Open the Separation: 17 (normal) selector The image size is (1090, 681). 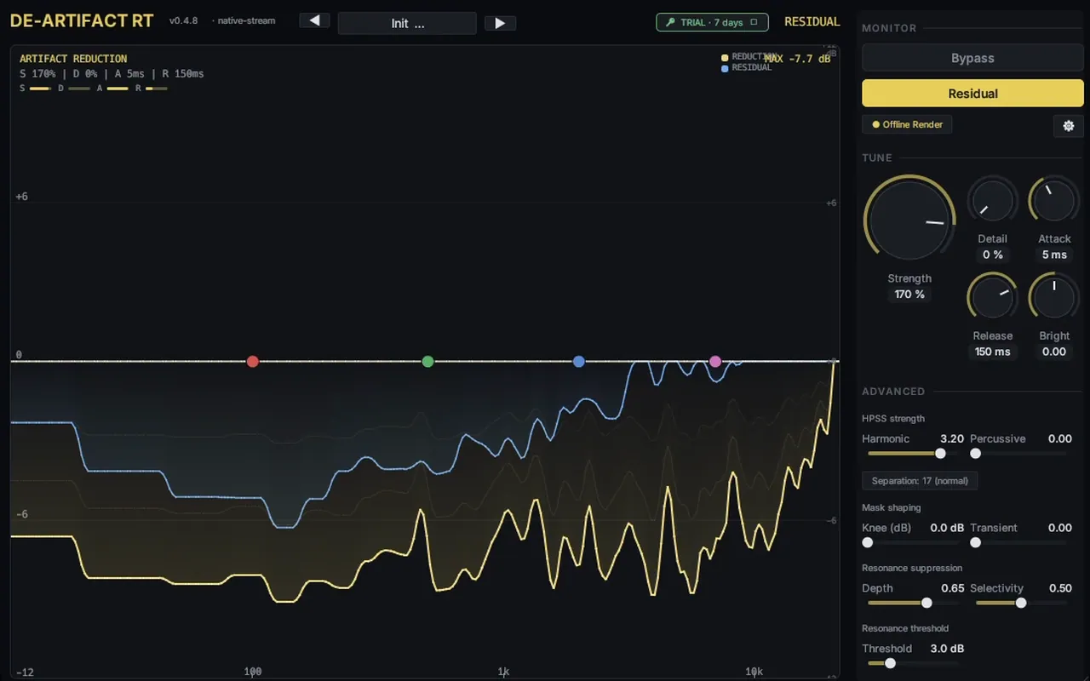click(x=920, y=481)
